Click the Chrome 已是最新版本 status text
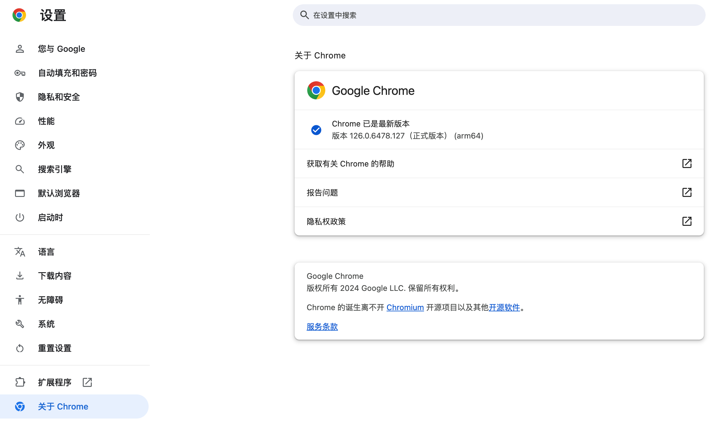This screenshot has width=727, height=439. [x=371, y=124]
